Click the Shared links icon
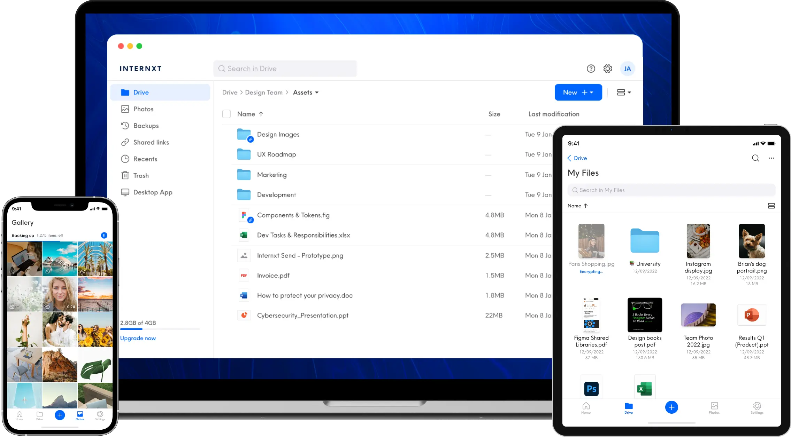The width and height of the screenshot is (791, 437). [x=124, y=142]
